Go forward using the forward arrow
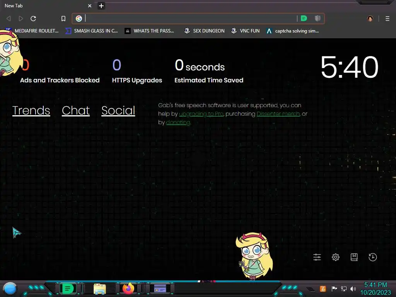 click(x=21, y=19)
